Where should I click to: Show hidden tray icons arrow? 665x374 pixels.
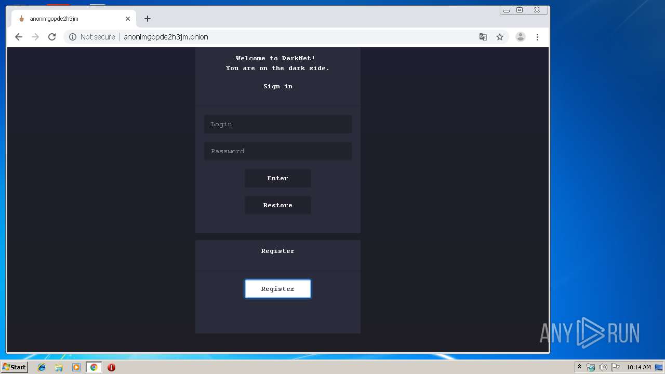[579, 367]
